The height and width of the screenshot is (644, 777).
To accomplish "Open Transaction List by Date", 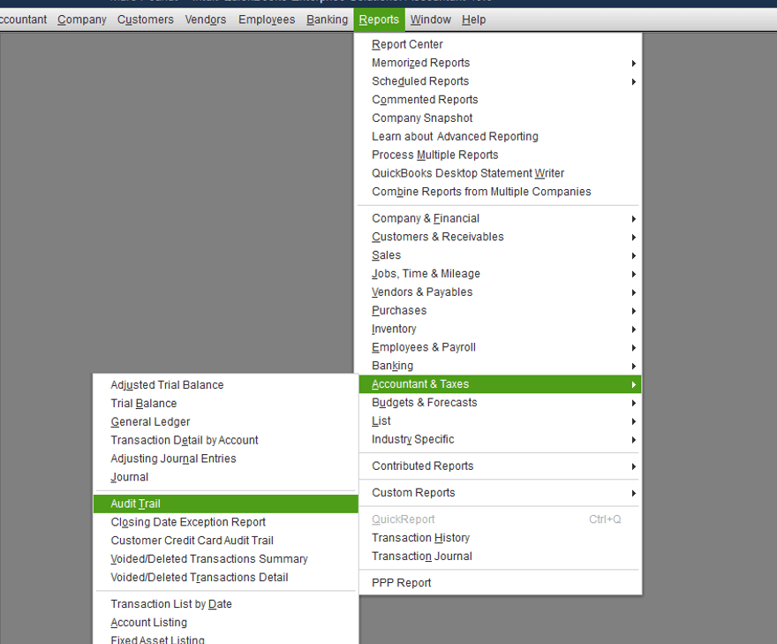I will point(225,604).
